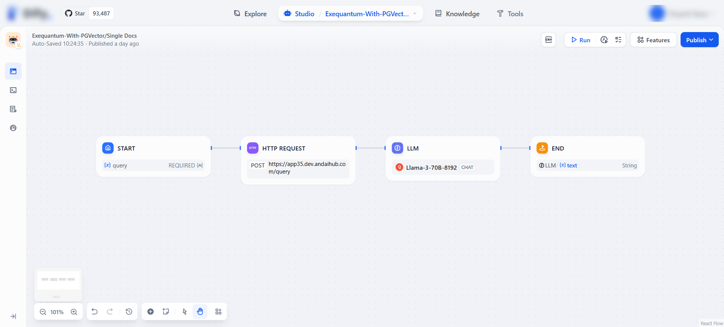The image size is (724, 327).
Task: Open the checklist icon beside run history
Action: tap(618, 40)
